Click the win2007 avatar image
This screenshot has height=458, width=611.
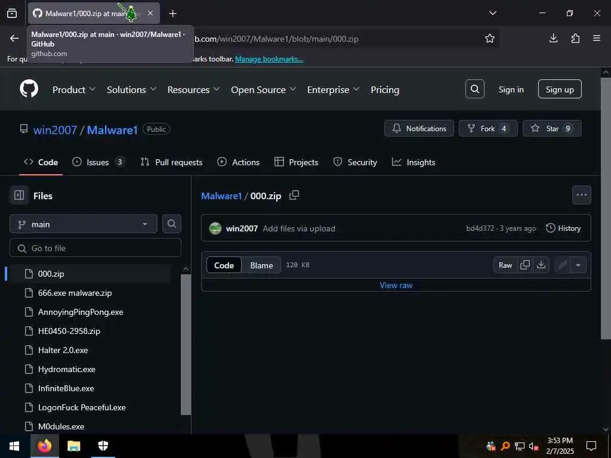[215, 228]
